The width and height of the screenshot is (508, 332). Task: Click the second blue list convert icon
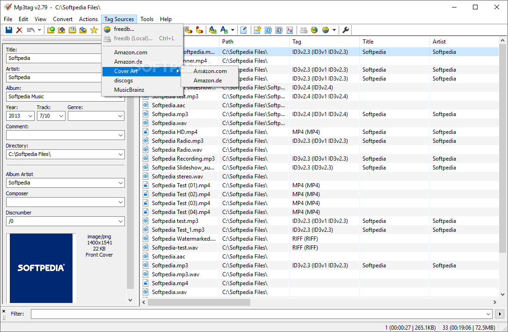279,30
